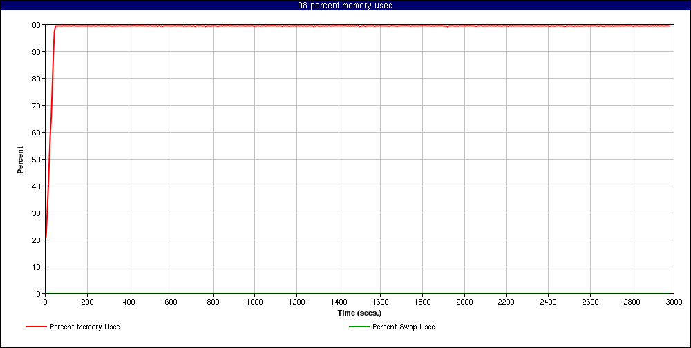
Task: Click the 20 label on percent axis
Action: coord(36,240)
